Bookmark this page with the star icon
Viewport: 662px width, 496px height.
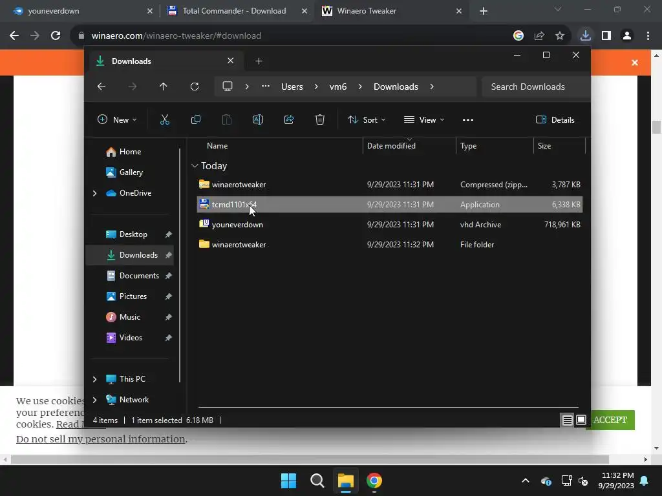[560, 36]
